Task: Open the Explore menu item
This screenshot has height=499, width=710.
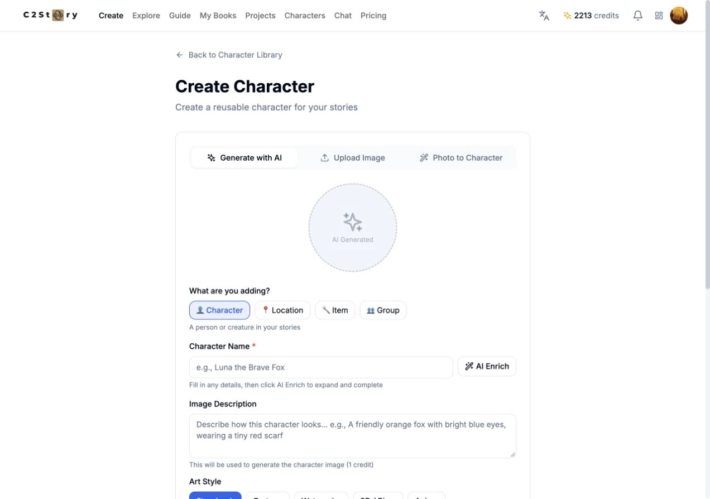Action: pyautogui.click(x=146, y=16)
